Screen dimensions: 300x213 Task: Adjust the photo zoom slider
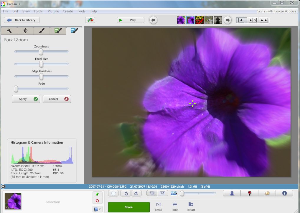click(x=198, y=193)
